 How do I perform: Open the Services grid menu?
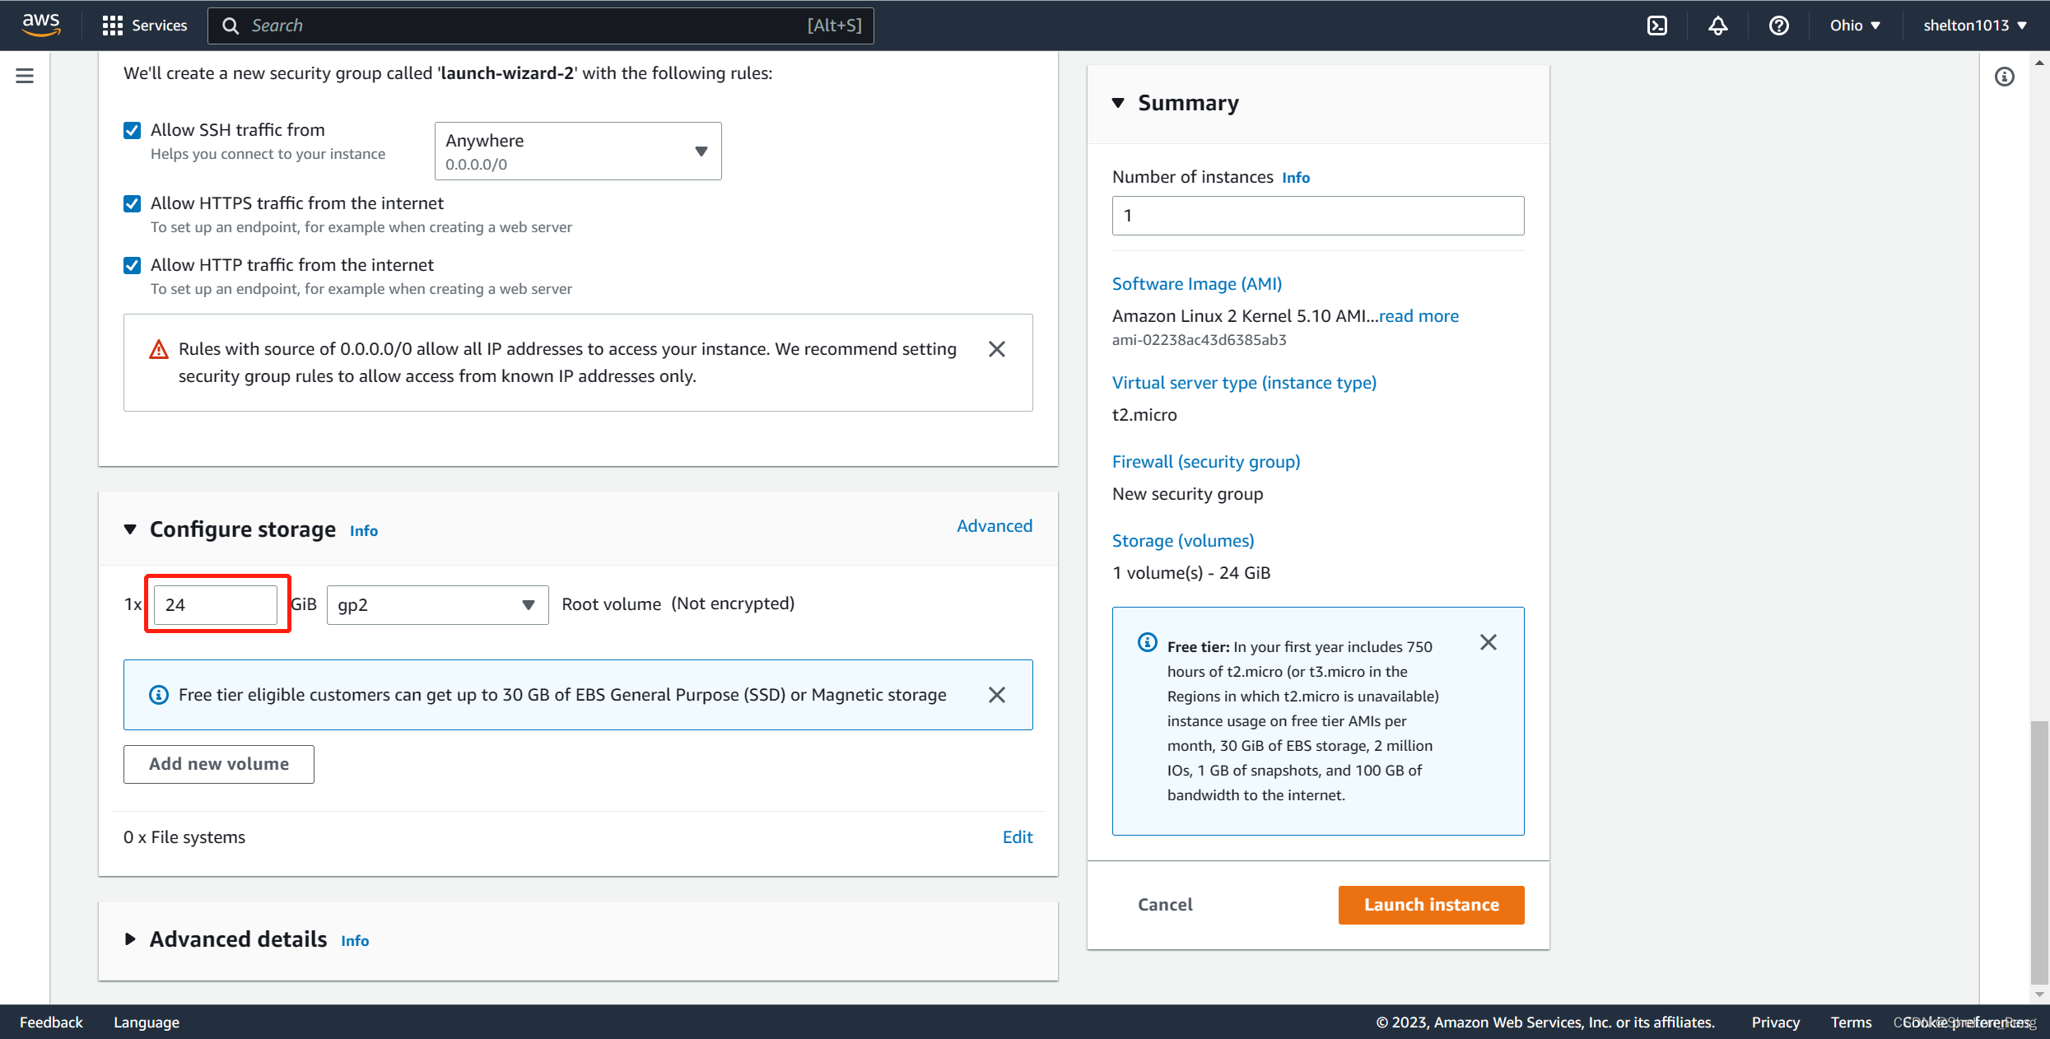click(x=113, y=26)
